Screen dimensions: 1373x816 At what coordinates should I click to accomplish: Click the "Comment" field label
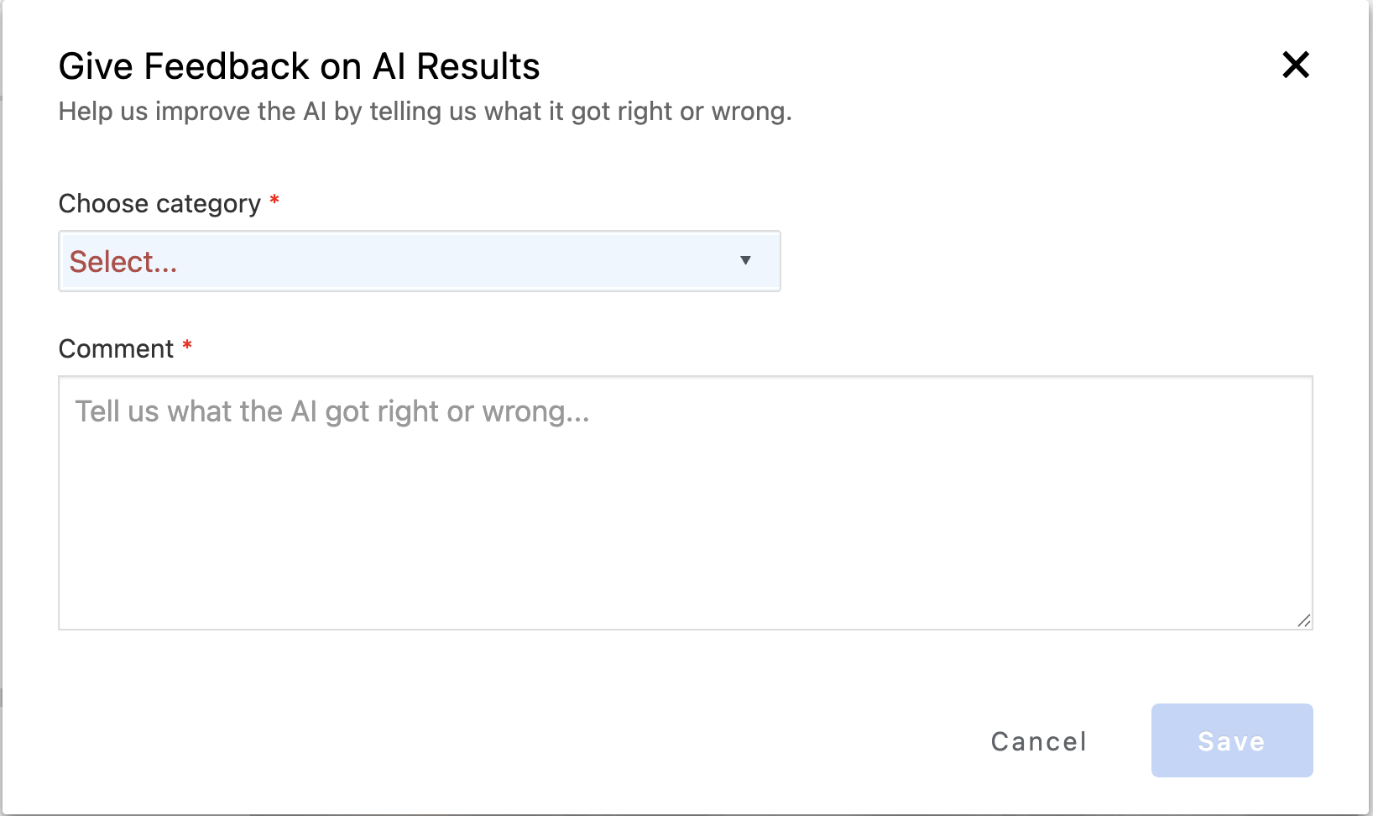(x=116, y=349)
